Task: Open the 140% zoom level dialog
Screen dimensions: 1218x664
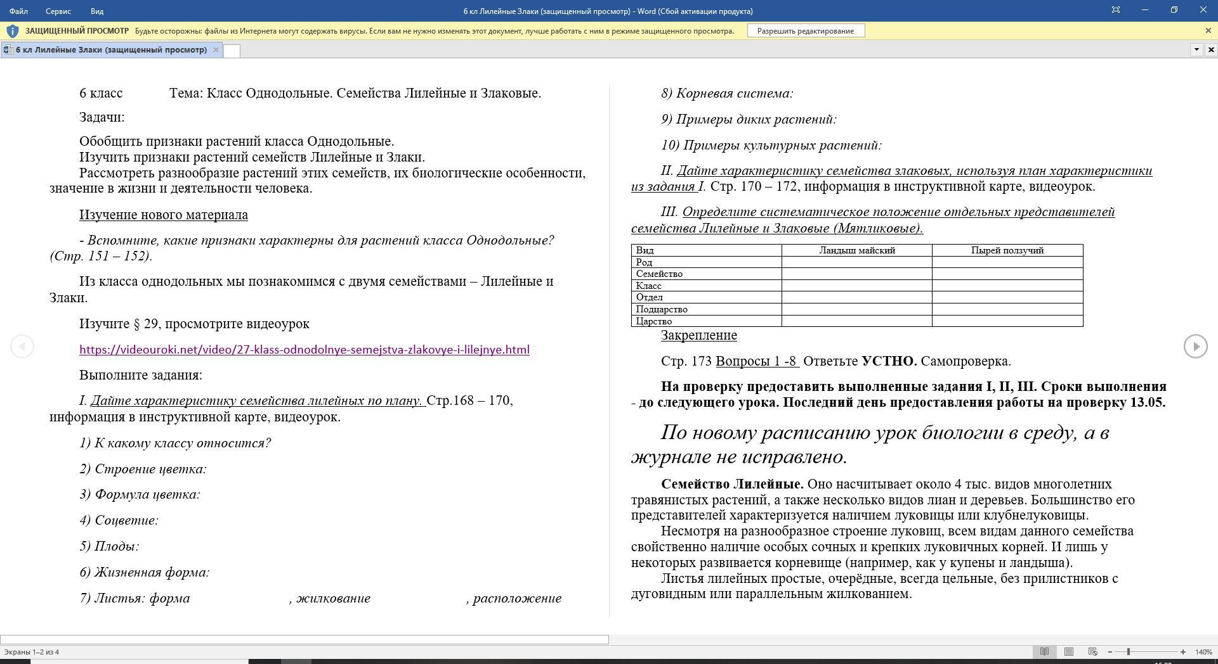Action: pyautogui.click(x=1203, y=652)
